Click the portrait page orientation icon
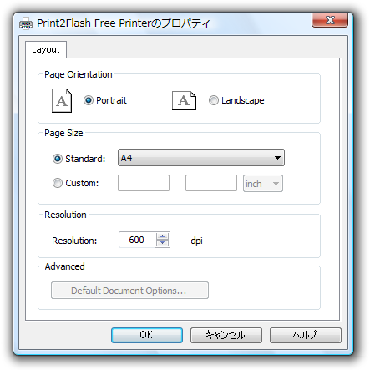370x370 pixels. click(62, 100)
